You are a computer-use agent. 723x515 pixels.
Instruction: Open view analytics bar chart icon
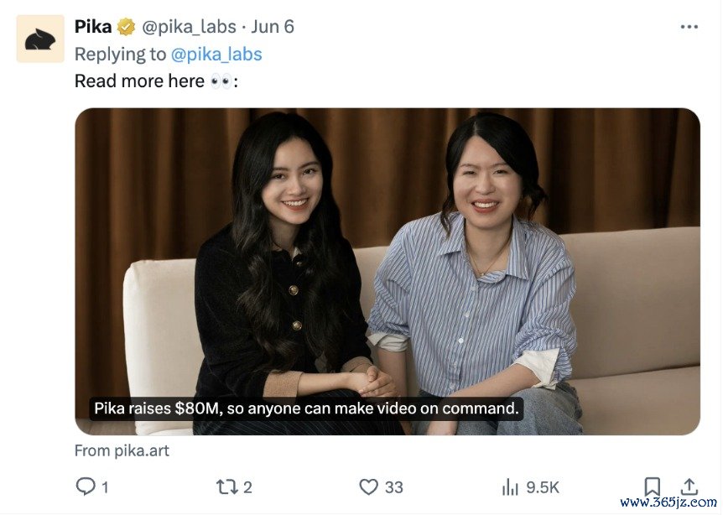[x=510, y=486]
